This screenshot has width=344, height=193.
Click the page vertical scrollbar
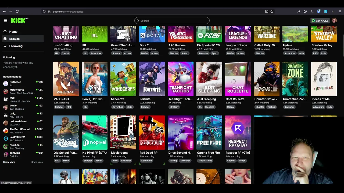point(343,46)
